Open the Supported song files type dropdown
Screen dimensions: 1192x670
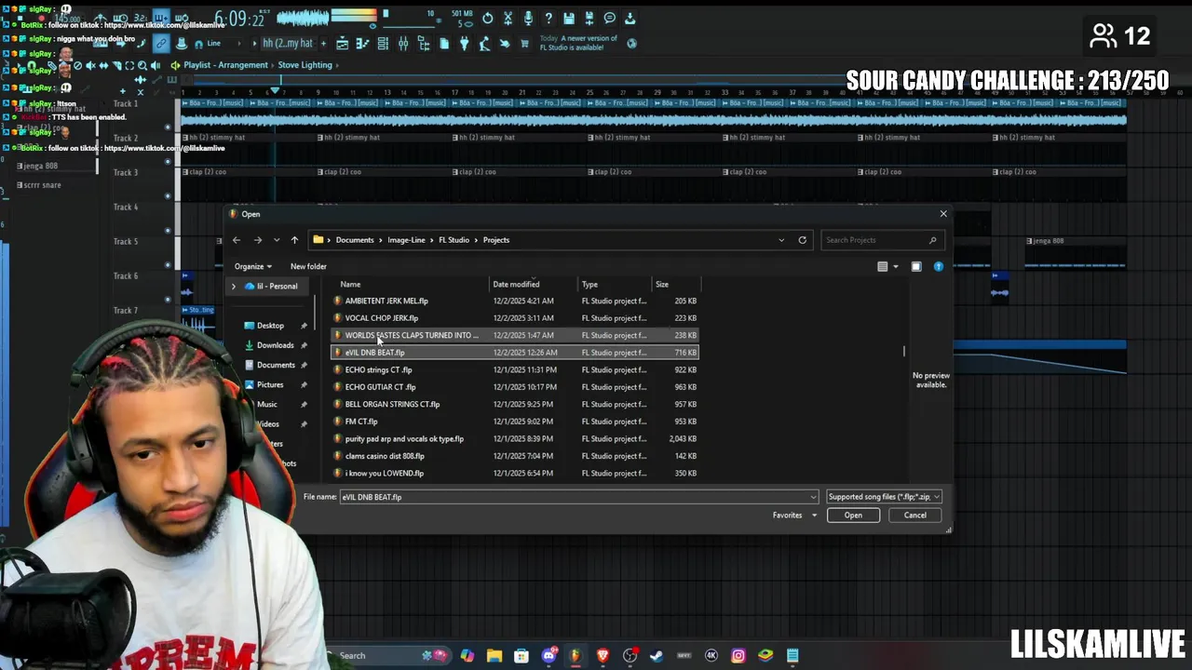pos(884,497)
